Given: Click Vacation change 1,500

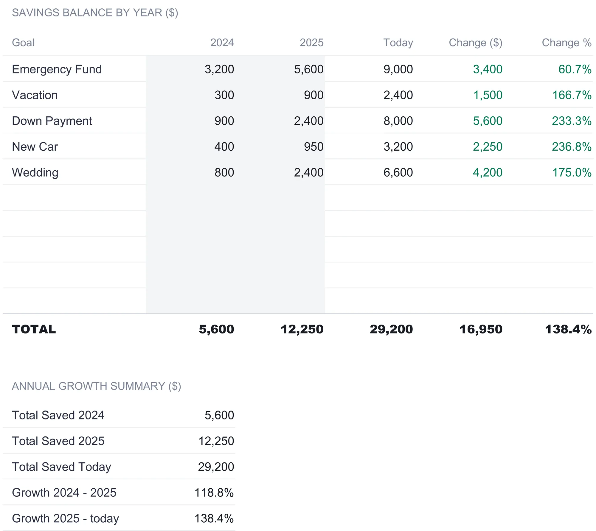Looking at the screenshot, I should click(488, 95).
